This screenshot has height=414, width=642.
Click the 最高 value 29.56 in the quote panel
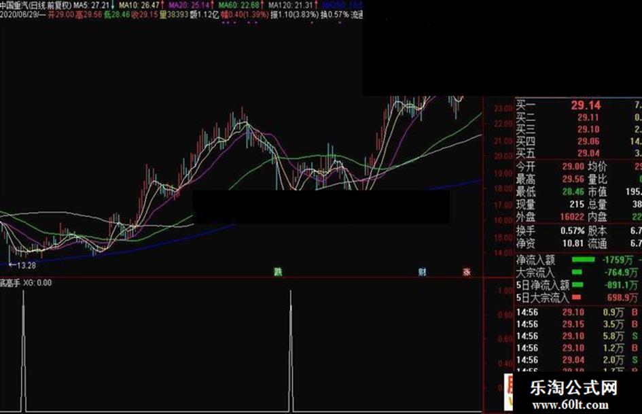pyautogui.click(x=573, y=179)
